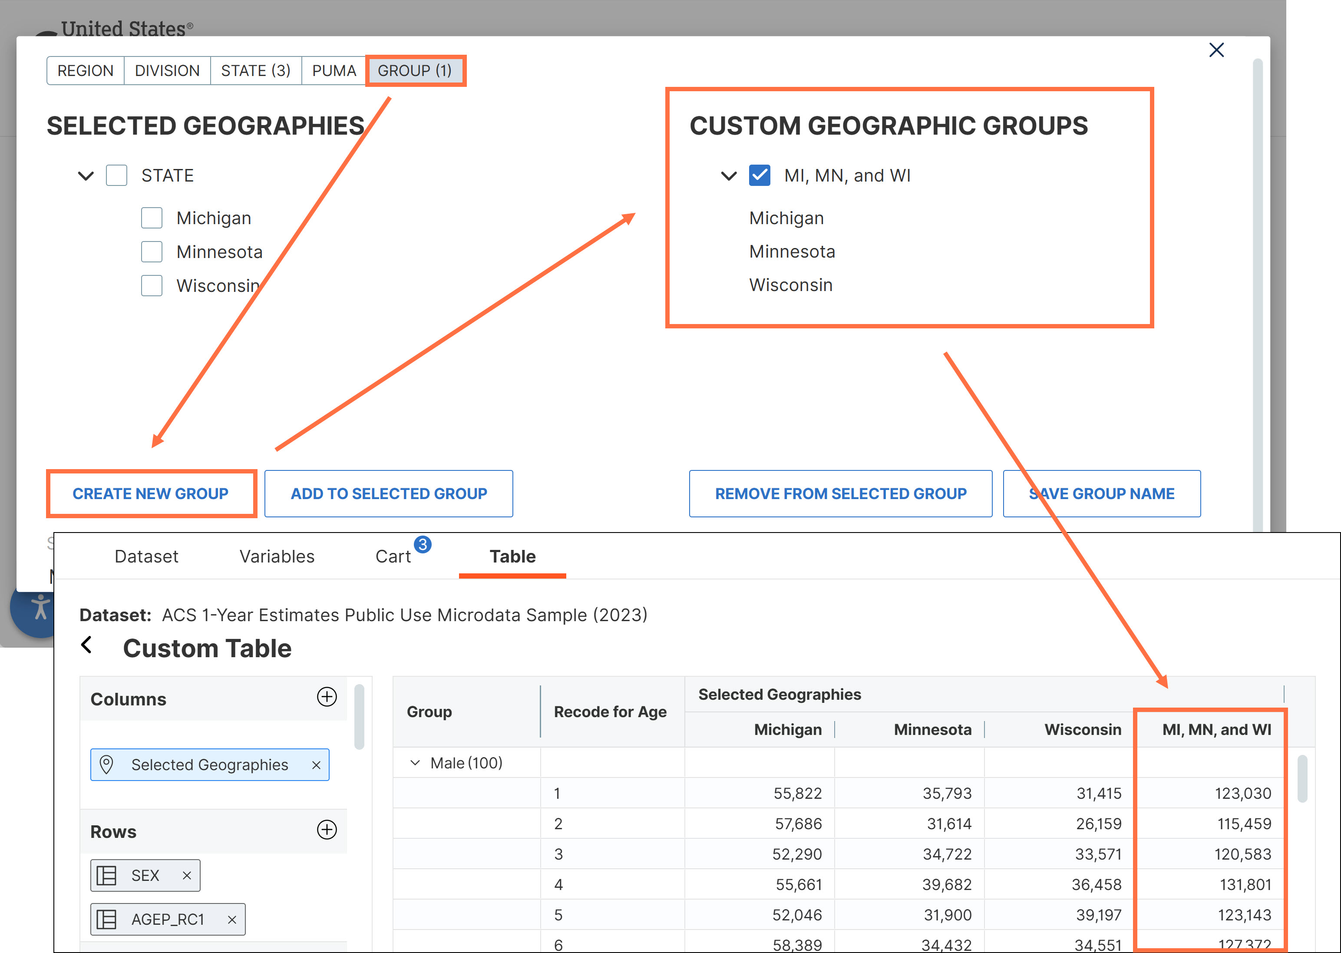Select Wisconsin in Custom Geographic Groups list
Image resolution: width=1341 pixels, height=953 pixels.
(791, 285)
